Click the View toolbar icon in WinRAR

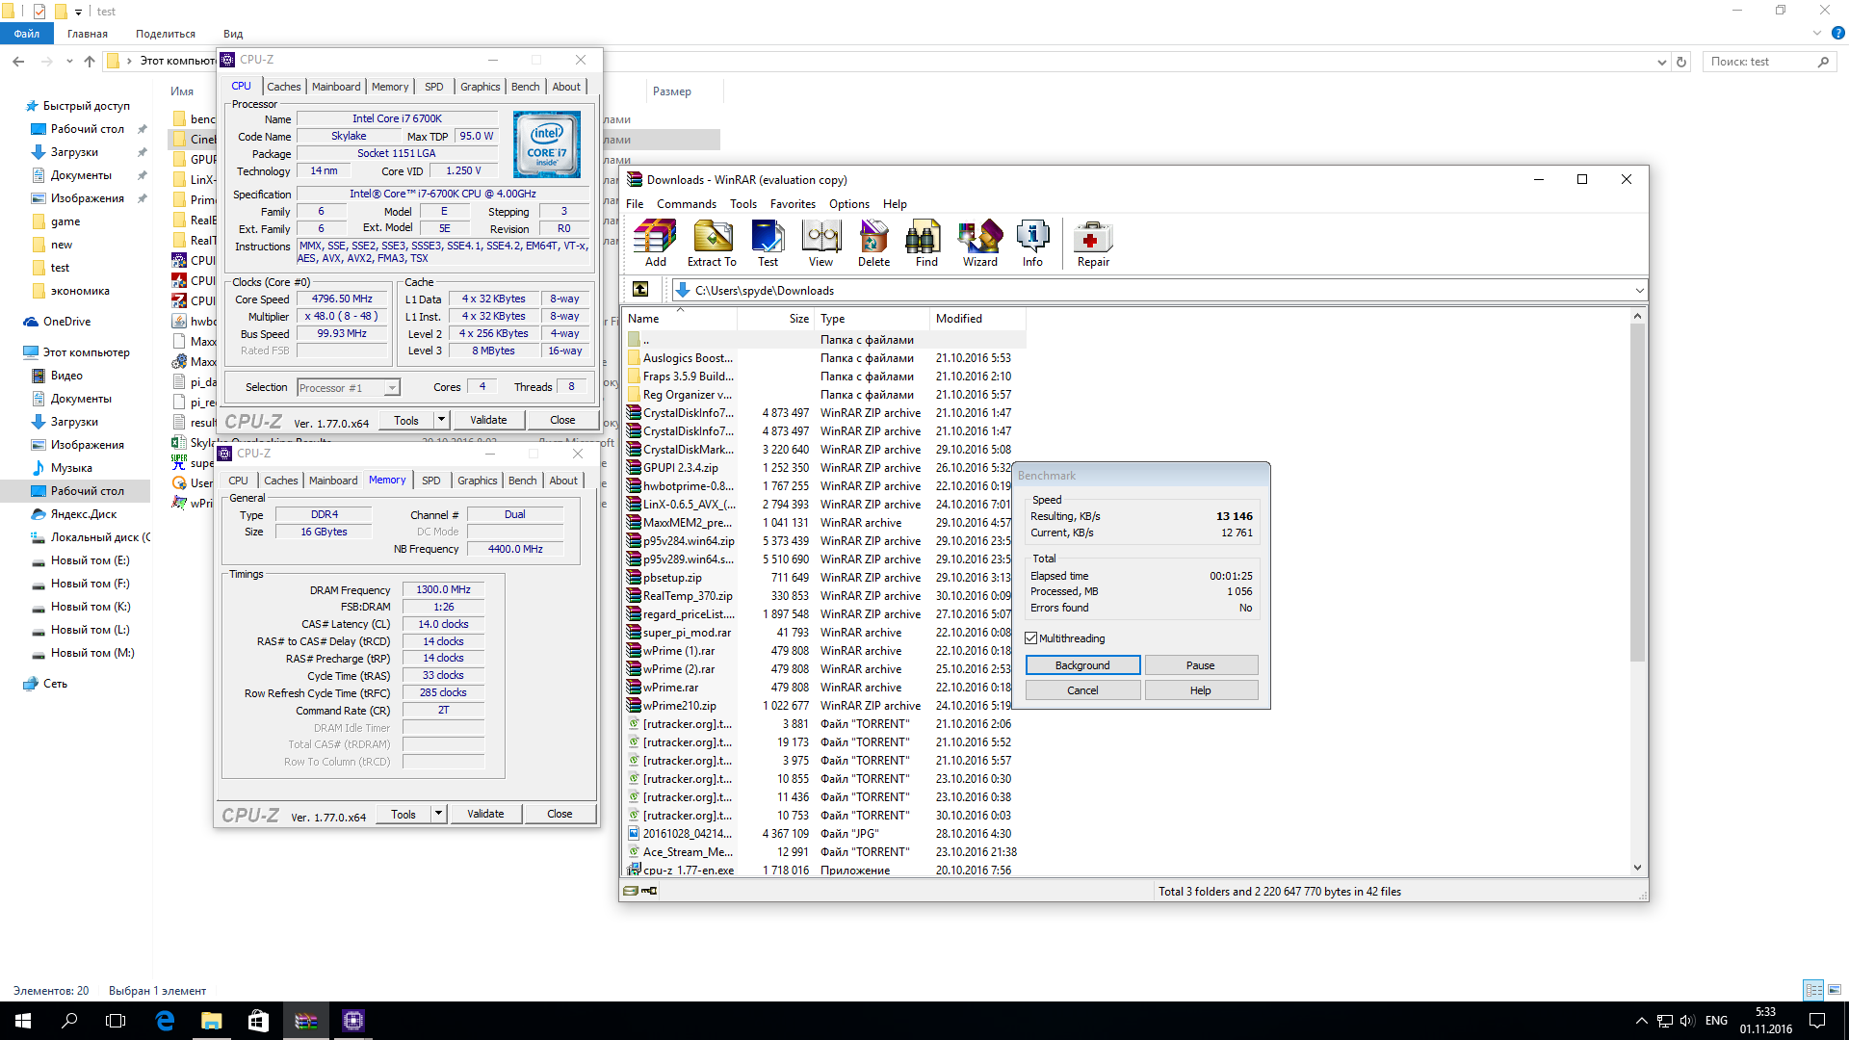[820, 243]
